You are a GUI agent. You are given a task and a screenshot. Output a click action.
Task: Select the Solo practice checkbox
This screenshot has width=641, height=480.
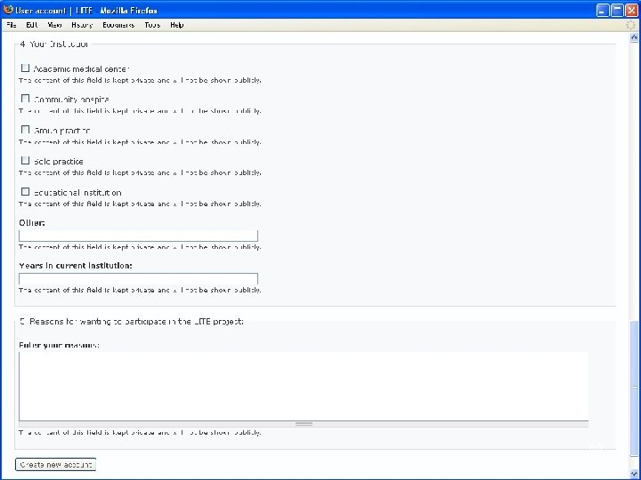(x=25, y=160)
